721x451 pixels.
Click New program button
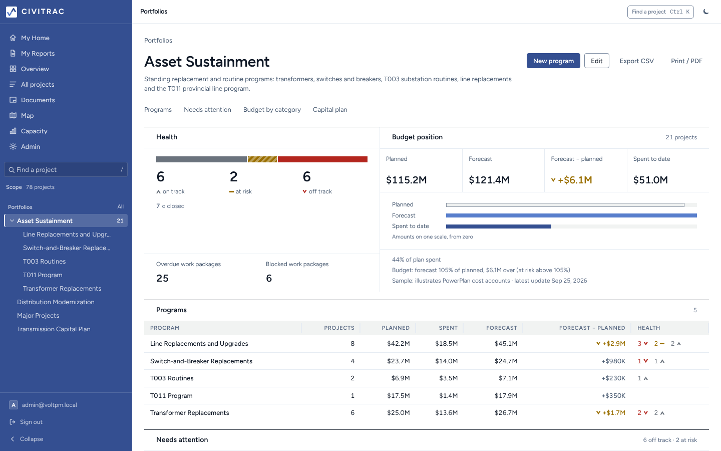[x=553, y=61]
